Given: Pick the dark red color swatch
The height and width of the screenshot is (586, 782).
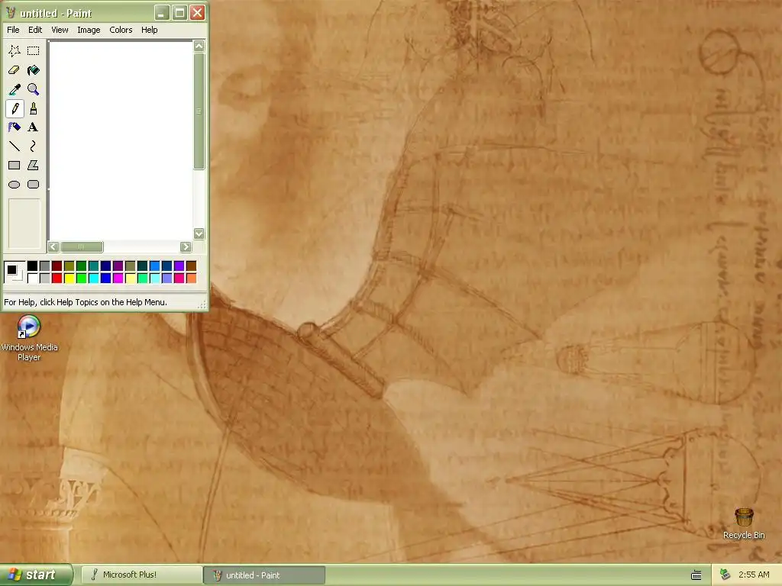Looking at the screenshot, I should pyautogui.click(x=57, y=266).
